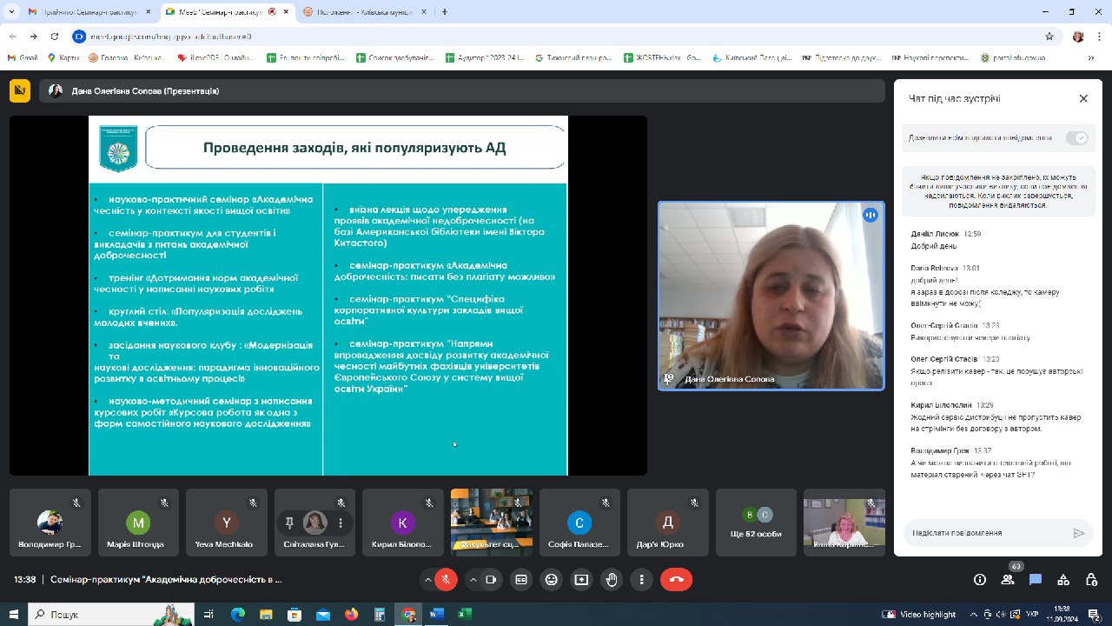Click the Video highlight taskbar item
Viewport: 1112px width, 626px height.
[921, 614]
